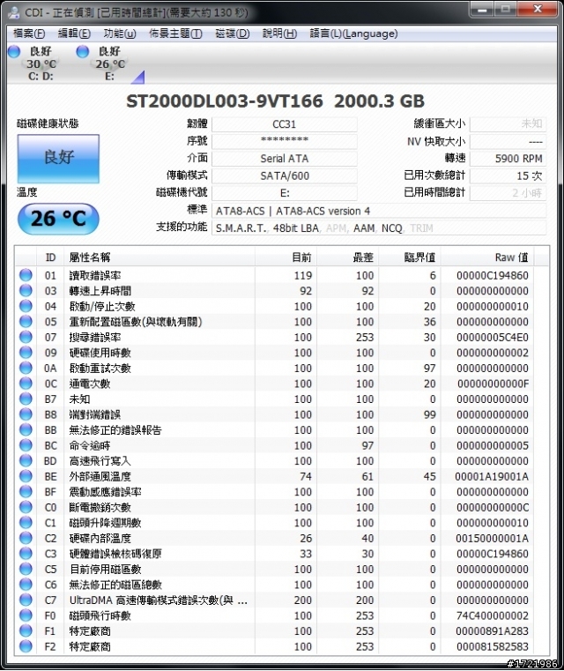
Task: Select attribute name 讀取錯誤率 in row 01
Action: pyautogui.click(x=95, y=275)
